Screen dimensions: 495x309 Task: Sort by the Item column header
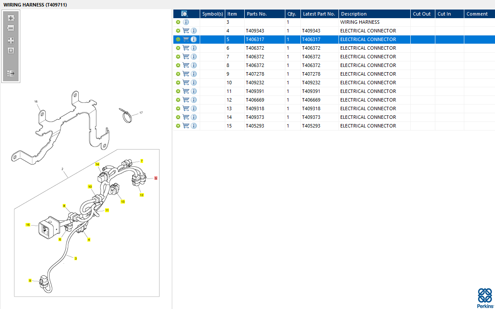235,14
